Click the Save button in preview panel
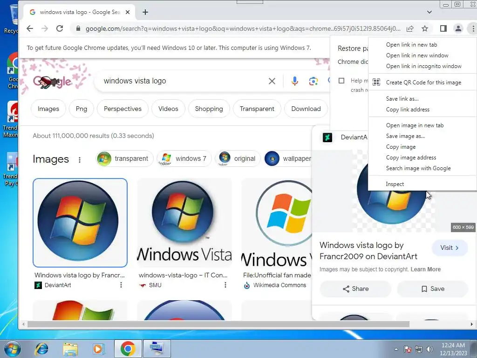The height and width of the screenshot is (358, 477). (x=433, y=289)
